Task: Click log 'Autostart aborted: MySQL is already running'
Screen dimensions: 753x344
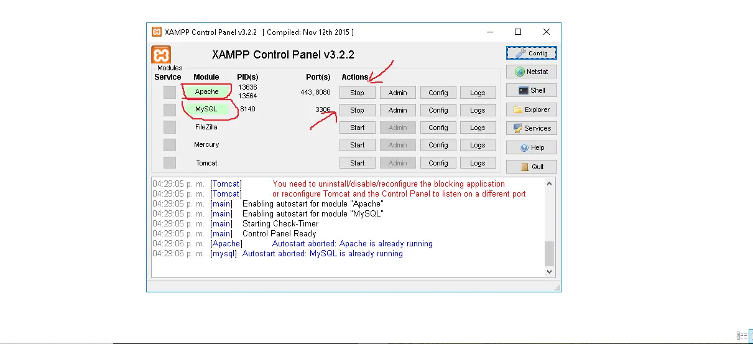Action: point(323,254)
